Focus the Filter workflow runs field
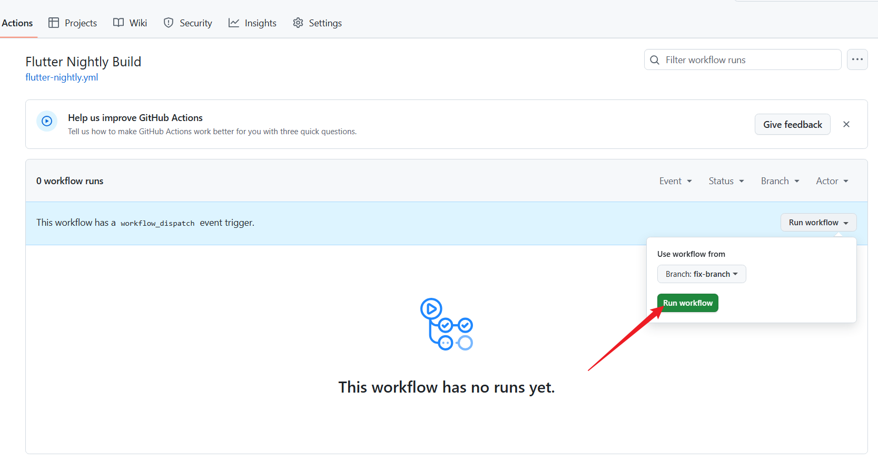Image resolution: width=878 pixels, height=461 pixels. 743,59
